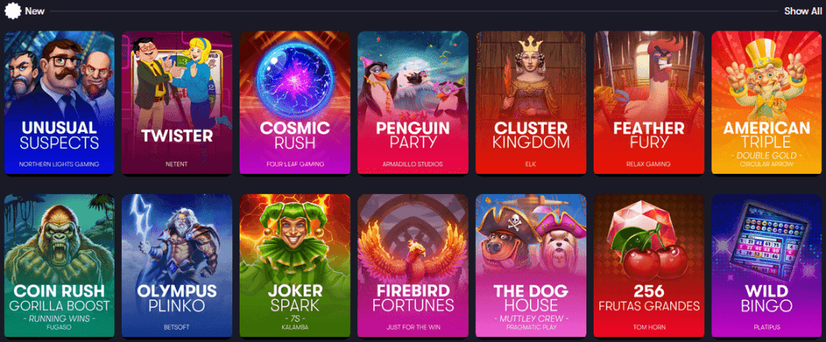Select the Joker Spark 7s tile

click(295, 266)
